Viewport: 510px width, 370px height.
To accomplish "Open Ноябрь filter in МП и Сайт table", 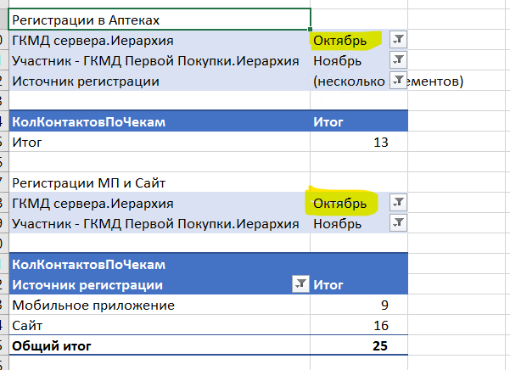I will pyautogui.click(x=399, y=223).
